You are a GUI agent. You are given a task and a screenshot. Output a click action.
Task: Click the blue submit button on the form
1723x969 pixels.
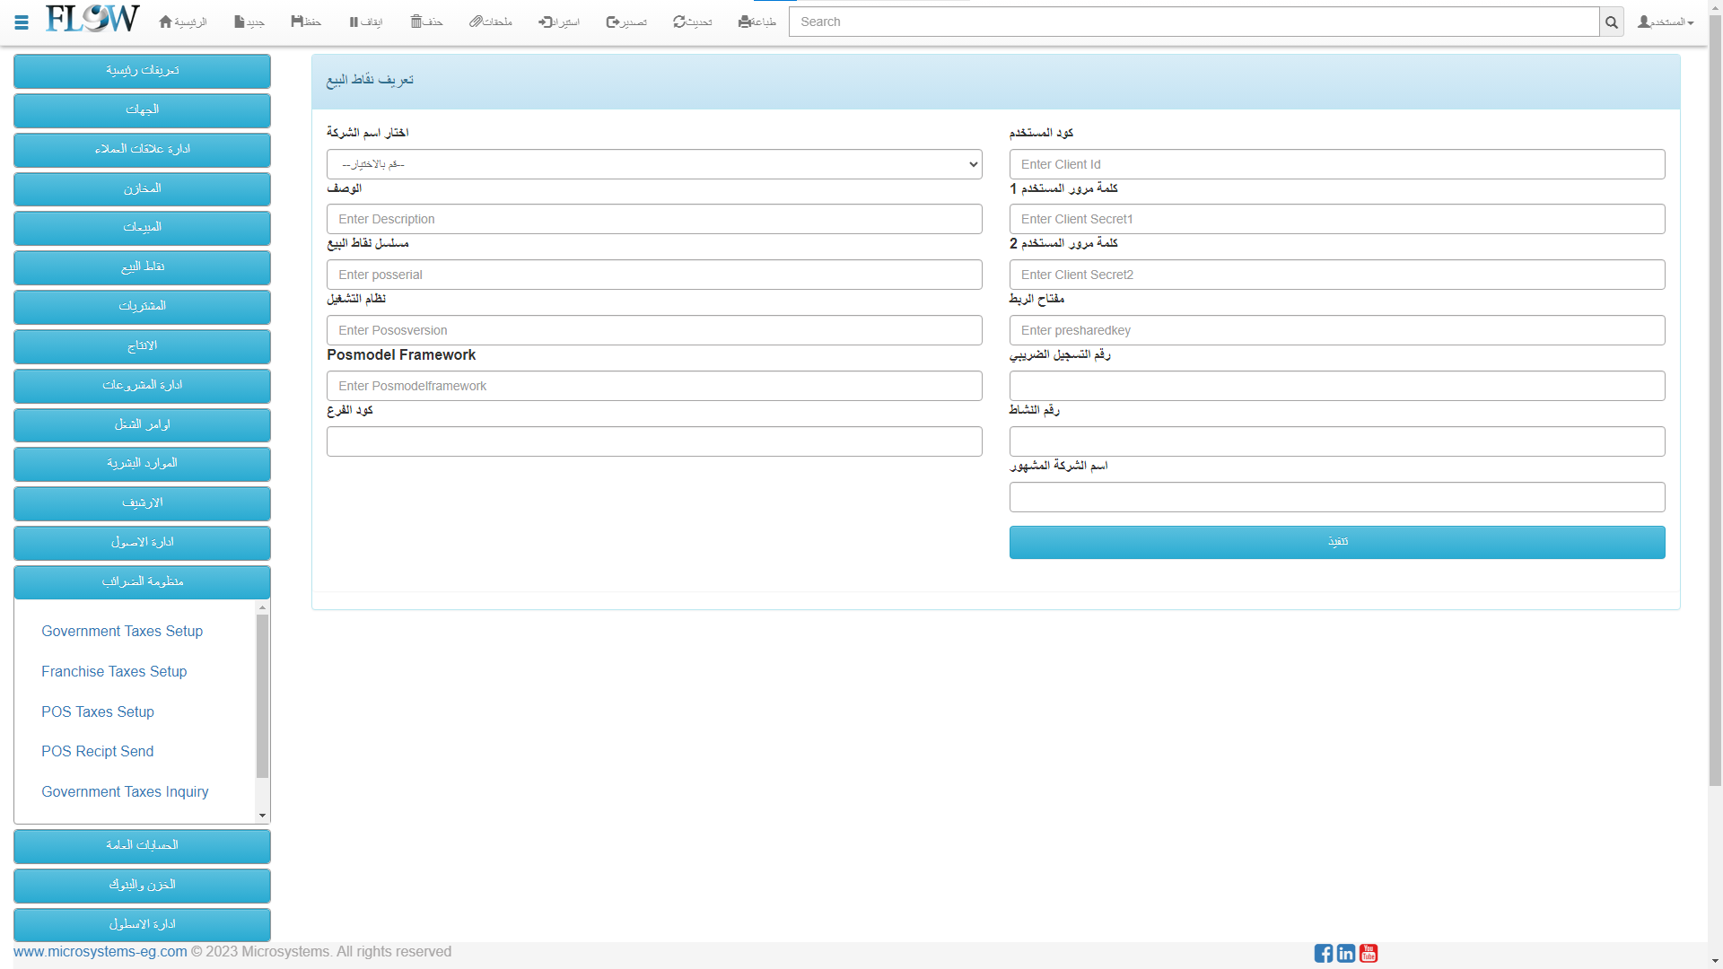click(x=1337, y=542)
